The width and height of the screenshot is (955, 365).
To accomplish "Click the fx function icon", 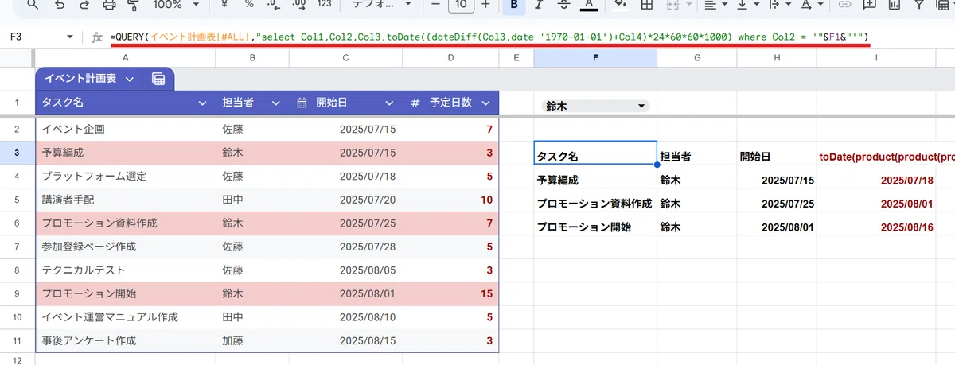I will pyautogui.click(x=97, y=37).
